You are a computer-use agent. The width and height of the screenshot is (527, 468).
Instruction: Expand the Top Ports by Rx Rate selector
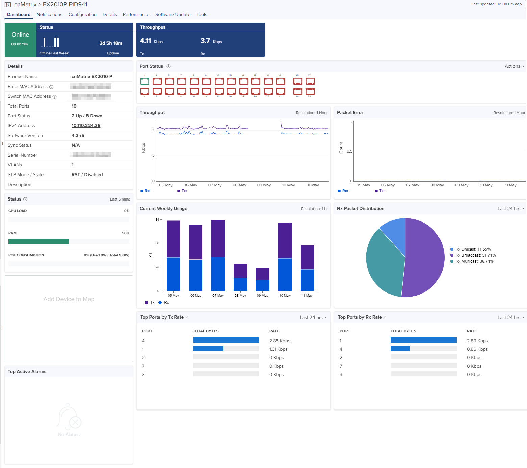click(x=362, y=317)
